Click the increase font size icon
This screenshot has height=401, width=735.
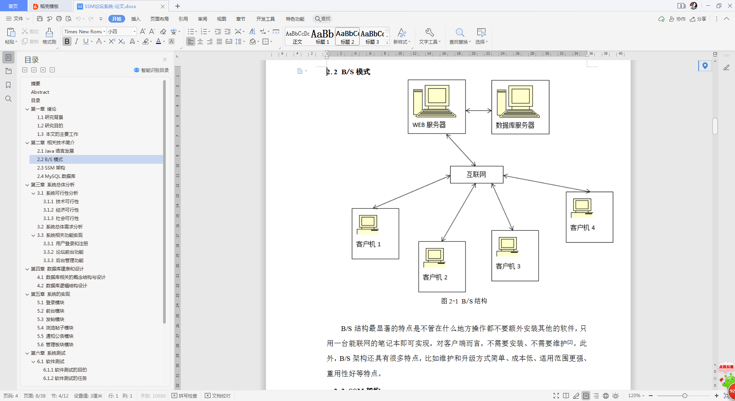[143, 31]
